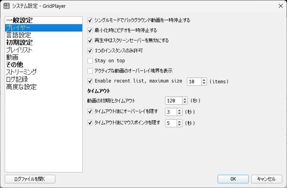Click the GridPlayer app icon in title bar
This screenshot has height=188, width=287.
coord(7,5)
